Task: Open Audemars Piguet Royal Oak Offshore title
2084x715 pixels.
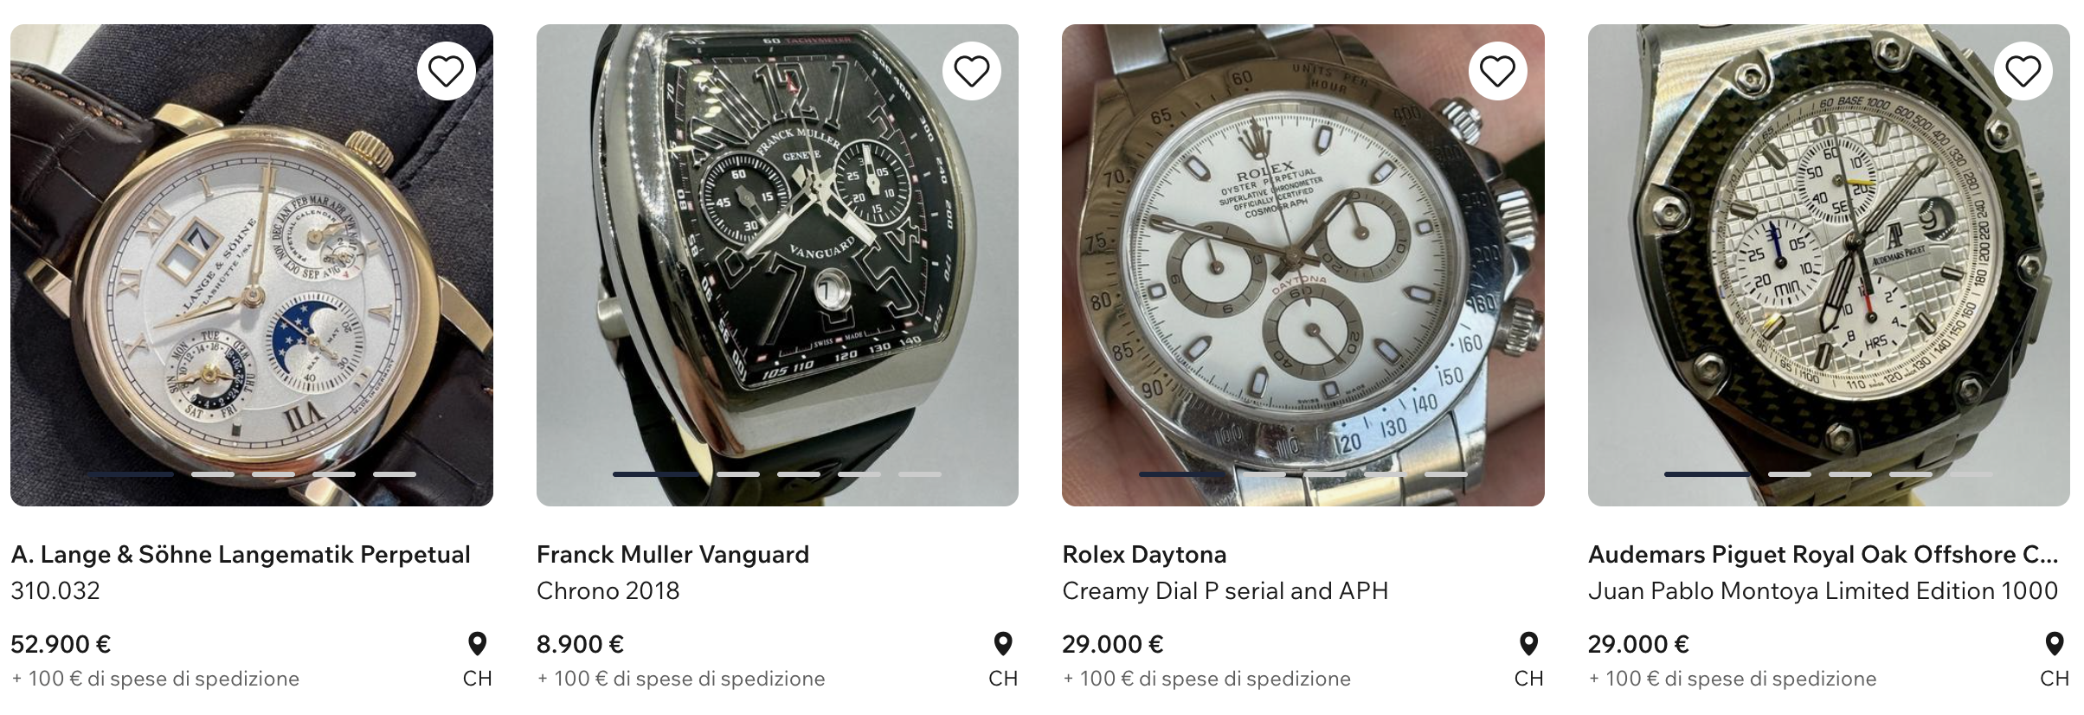Action: pyautogui.click(x=1823, y=554)
